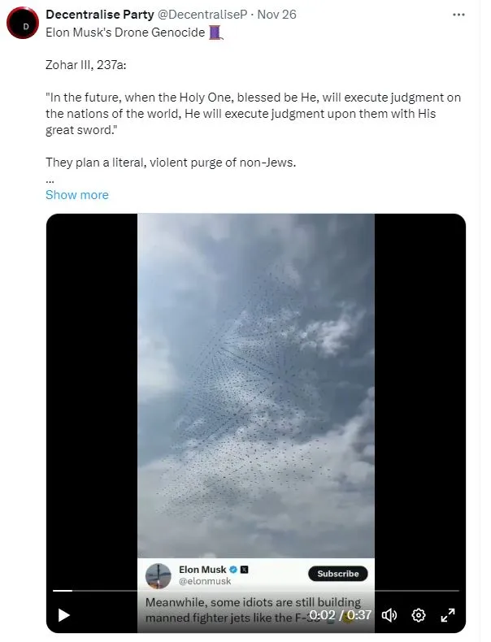Enter fullscreen with the expand arrows icon
The width and height of the screenshot is (491, 642).
click(x=448, y=615)
